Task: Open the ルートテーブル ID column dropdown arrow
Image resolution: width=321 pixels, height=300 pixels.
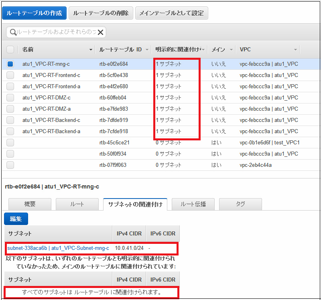Action: pyautogui.click(x=147, y=50)
